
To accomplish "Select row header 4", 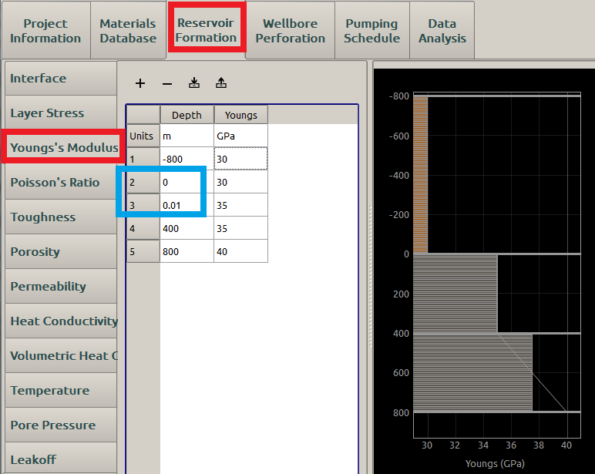I will tap(143, 228).
